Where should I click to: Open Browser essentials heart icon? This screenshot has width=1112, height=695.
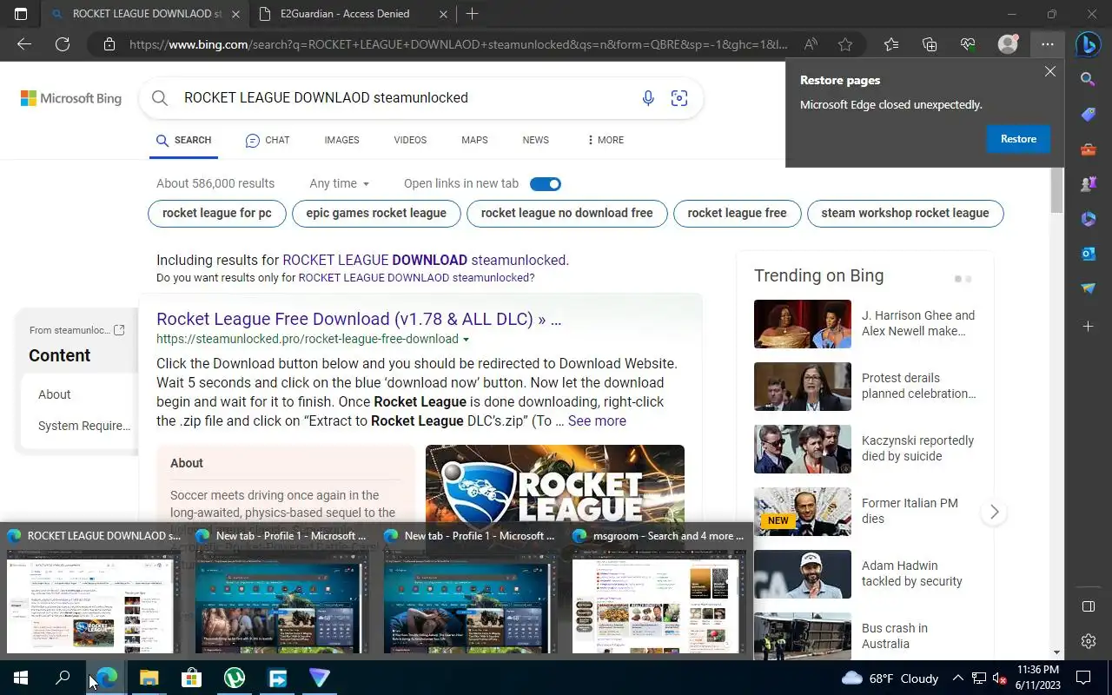coord(968,44)
